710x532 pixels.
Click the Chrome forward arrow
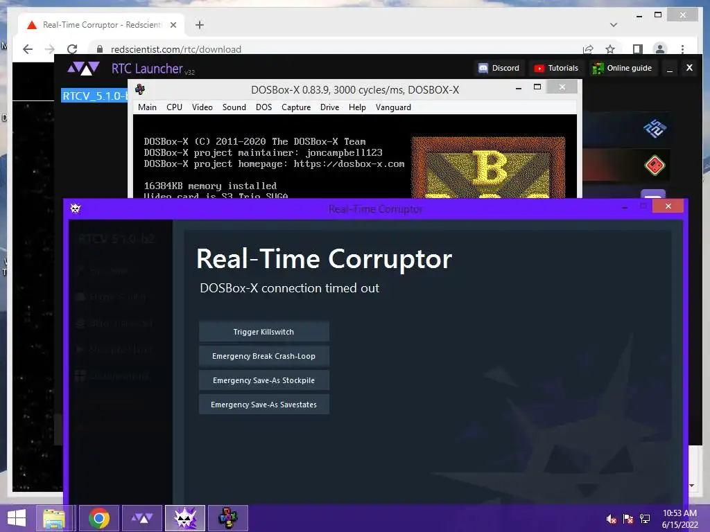[50, 49]
